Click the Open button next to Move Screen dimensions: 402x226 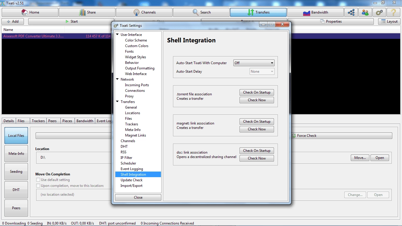[380, 158]
